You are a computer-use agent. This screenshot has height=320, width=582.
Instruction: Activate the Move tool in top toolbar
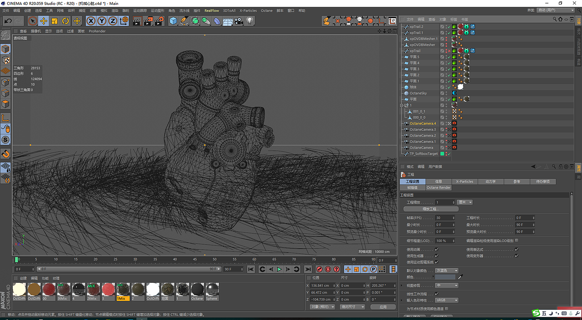[44, 21]
